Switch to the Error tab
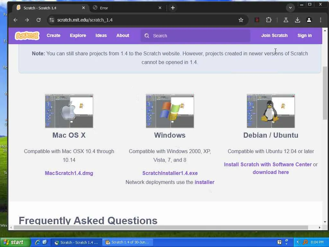 click(x=127, y=8)
